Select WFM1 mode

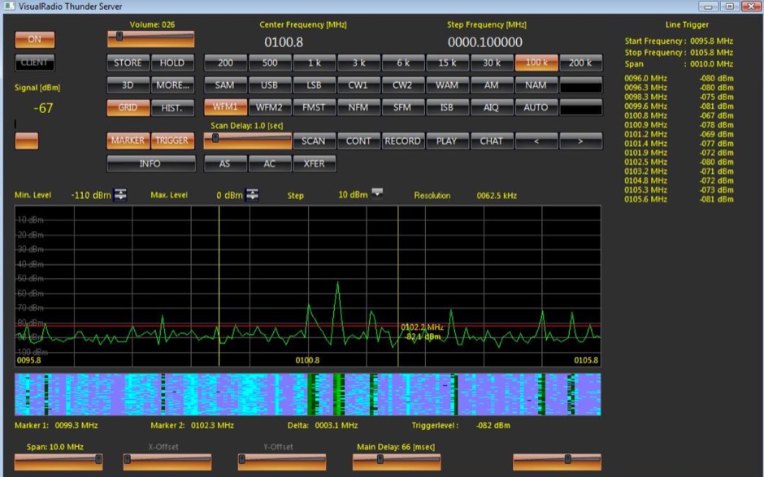(x=225, y=107)
